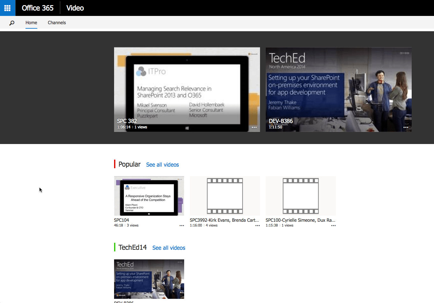Open the SPC104 Responsive Organization video

click(x=149, y=196)
